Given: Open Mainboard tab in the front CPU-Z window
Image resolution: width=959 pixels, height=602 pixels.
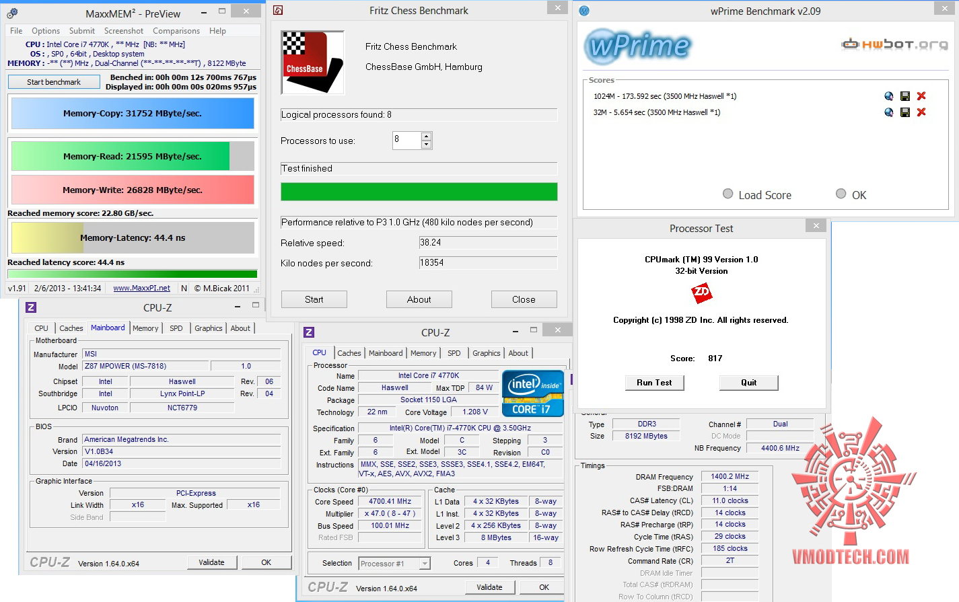Looking at the screenshot, I should click(386, 353).
